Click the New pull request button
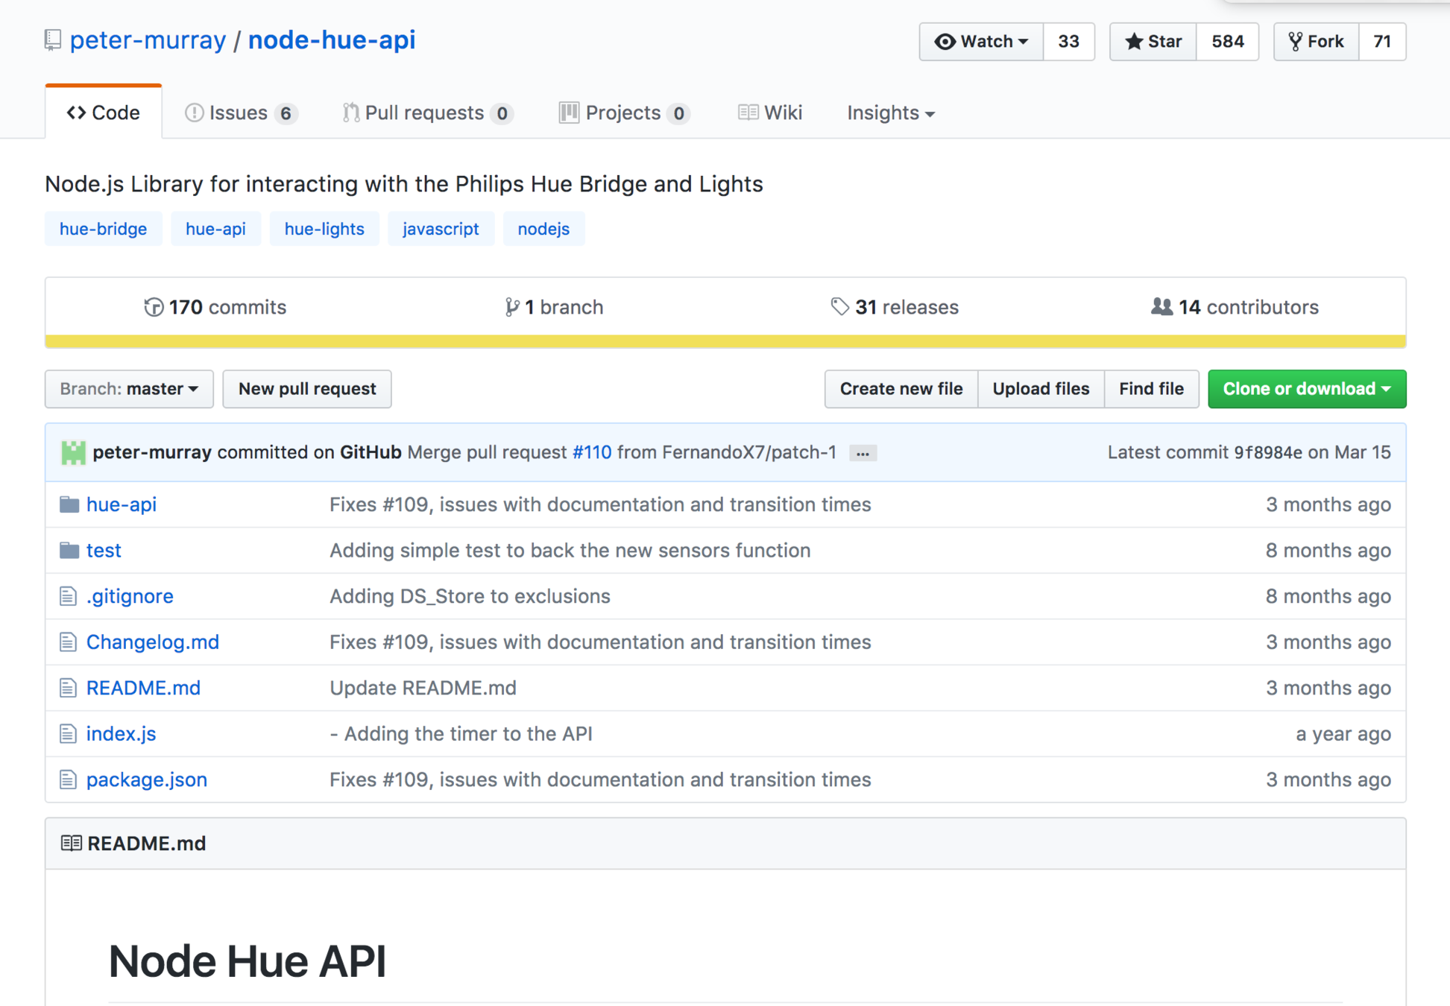1450x1006 pixels. (x=306, y=389)
